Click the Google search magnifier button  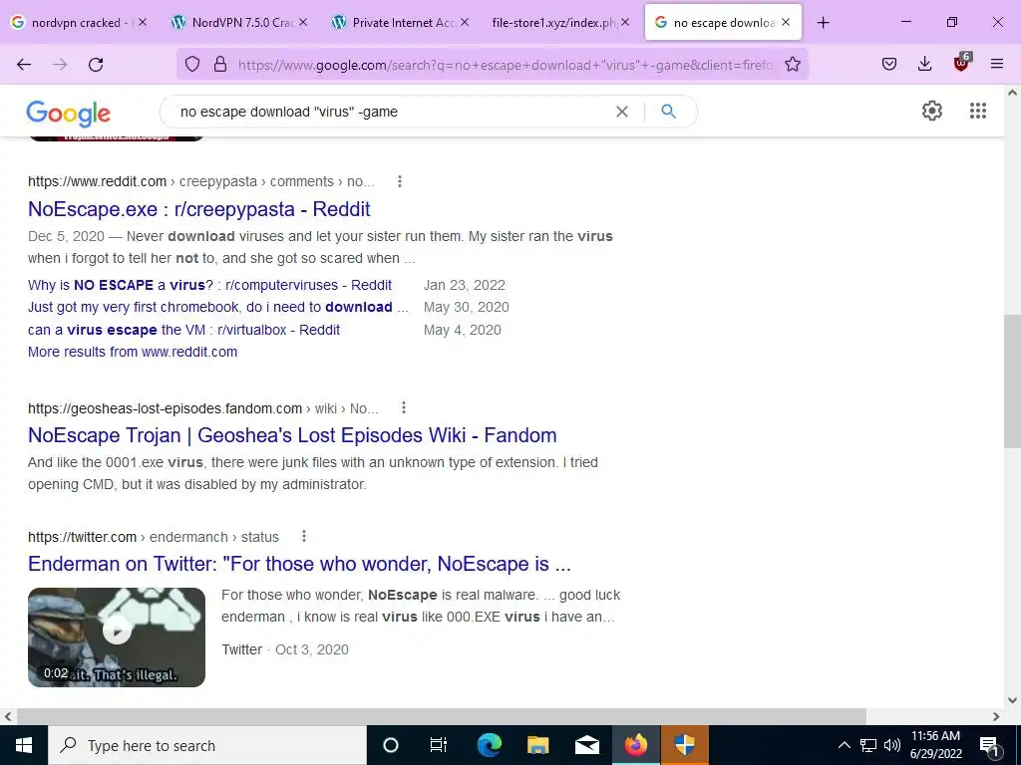click(x=669, y=112)
